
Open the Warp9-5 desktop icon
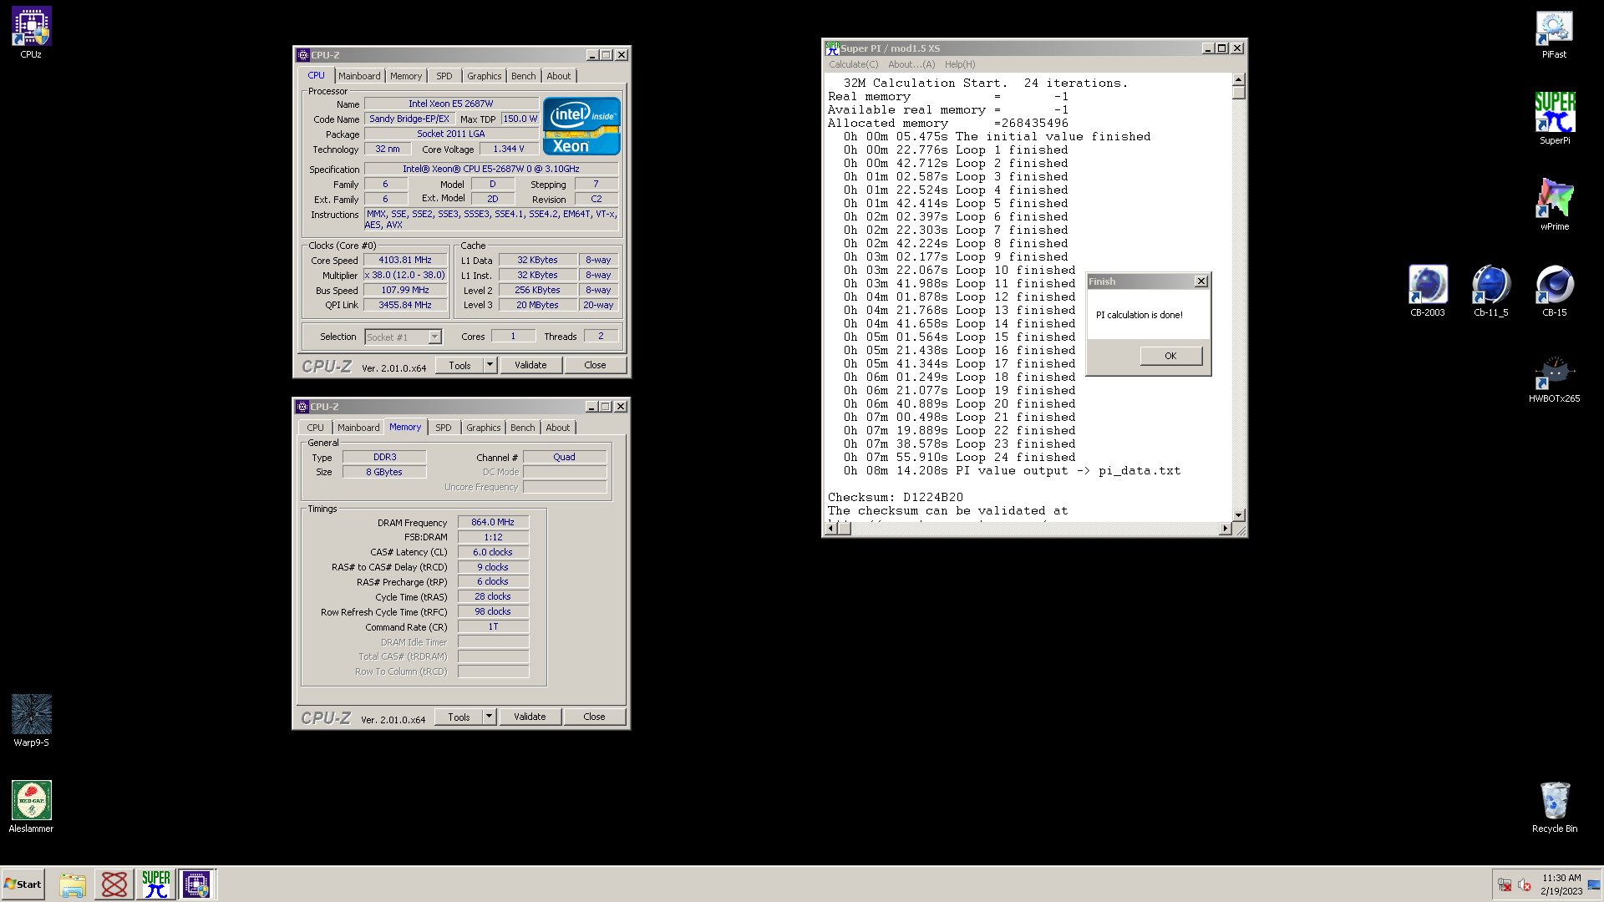[x=31, y=721]
